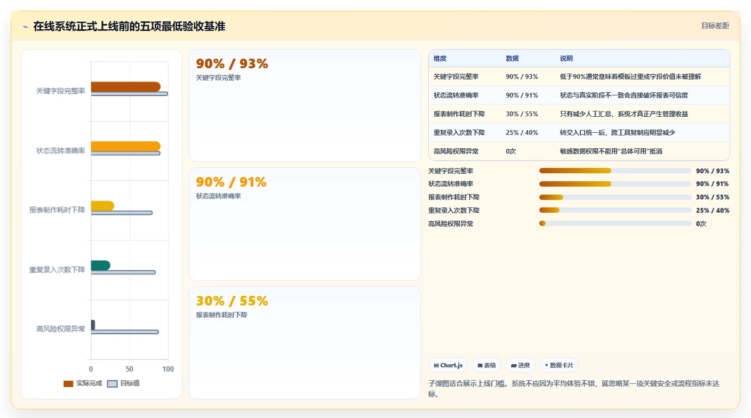Click the 进度 tag chip

pyautogui.click(x=520, y=365)
